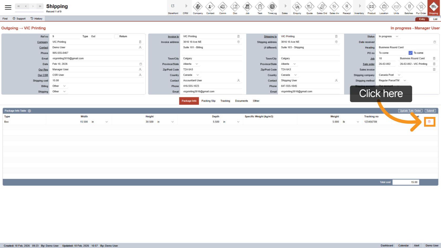Delete the Box package row
Viewport: 441px width, 248px height.
(429, 122)
